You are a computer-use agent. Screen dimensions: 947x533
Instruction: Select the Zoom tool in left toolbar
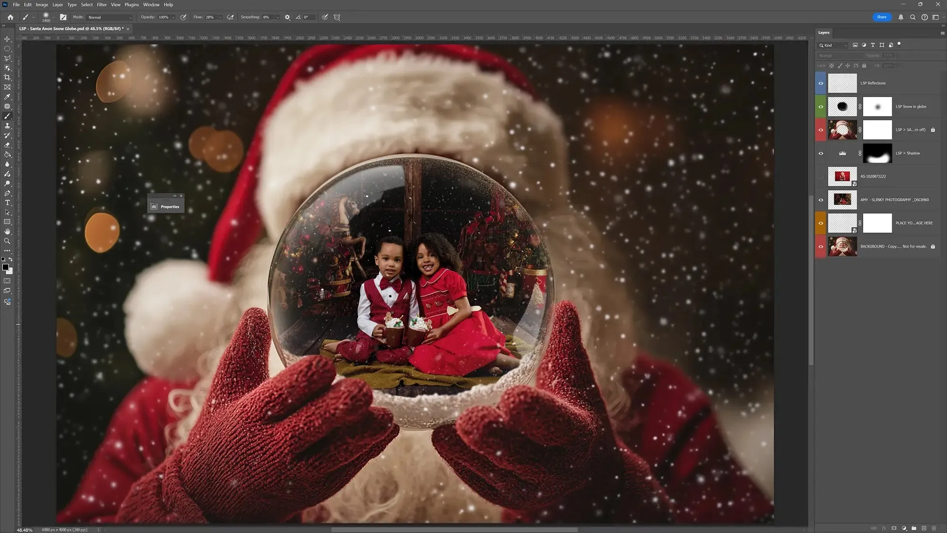click(x=7, y=241)
